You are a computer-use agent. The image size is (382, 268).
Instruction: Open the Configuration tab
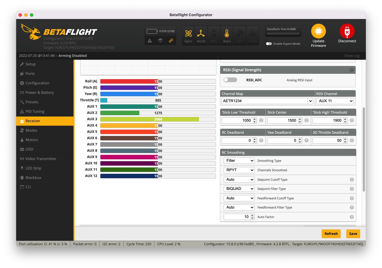[x=45, y=83]
